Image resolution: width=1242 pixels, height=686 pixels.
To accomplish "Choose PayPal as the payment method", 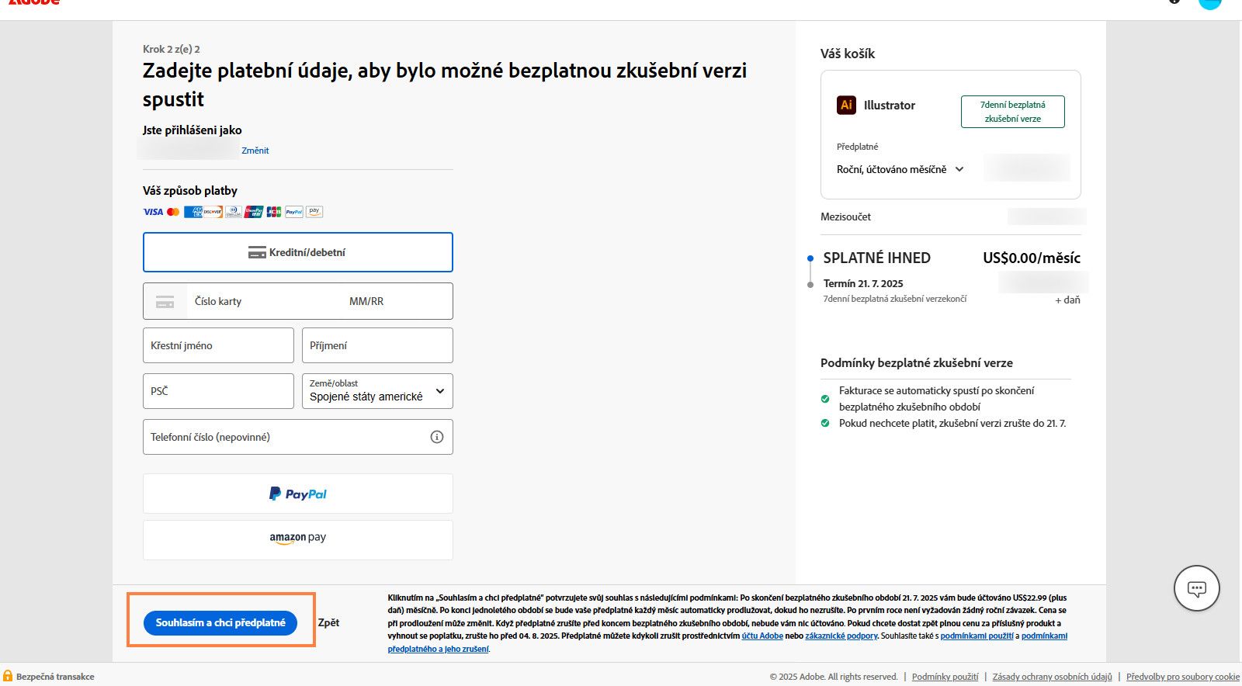I will [297, 494].
